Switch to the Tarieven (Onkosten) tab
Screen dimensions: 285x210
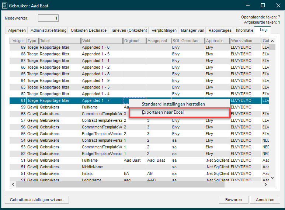(x=129, y=30)
